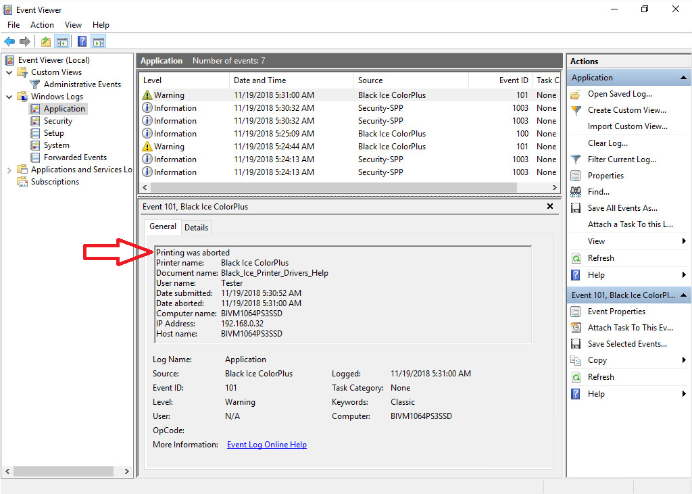Click Clear Log in Actions pane

[608, 143]
